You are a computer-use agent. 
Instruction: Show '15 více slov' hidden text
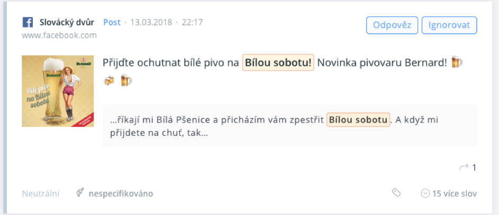point(454,193)
